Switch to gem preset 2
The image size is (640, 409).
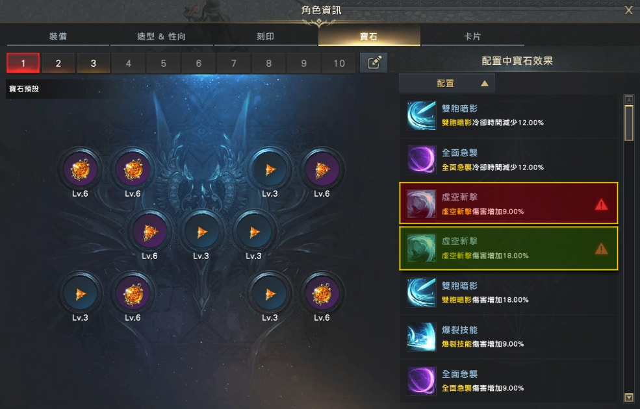[x=58, y=63]
